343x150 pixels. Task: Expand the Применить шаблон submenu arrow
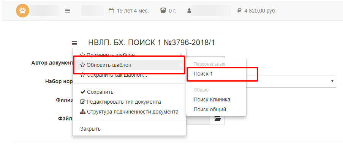181,55
